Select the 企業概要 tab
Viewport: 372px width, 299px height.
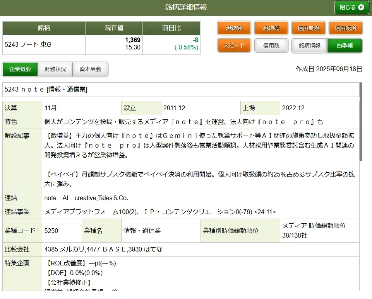point(20,69)
